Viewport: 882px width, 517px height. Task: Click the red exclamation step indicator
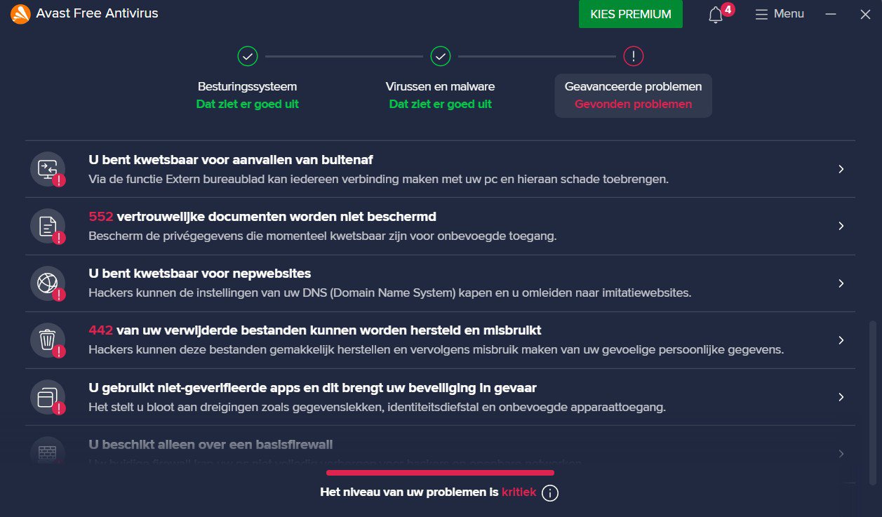634,56
